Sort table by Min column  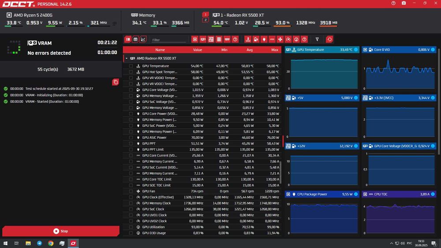pyautogui.click(x=224, y=50)
